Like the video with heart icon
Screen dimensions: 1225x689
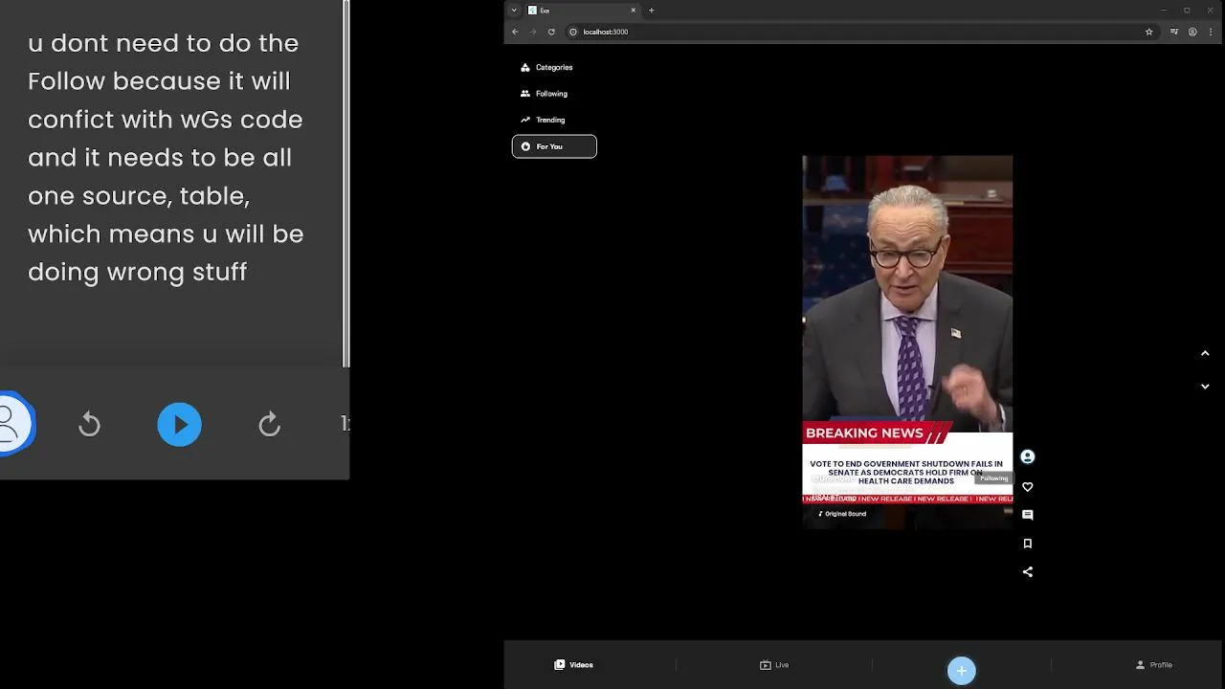(1028, 487)
